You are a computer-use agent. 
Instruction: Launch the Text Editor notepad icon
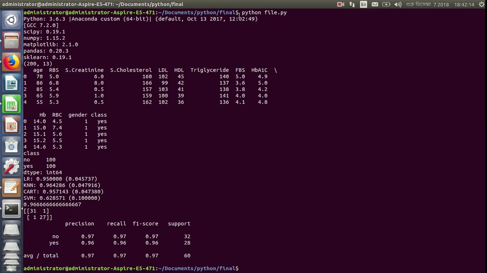tap(11, 188)
